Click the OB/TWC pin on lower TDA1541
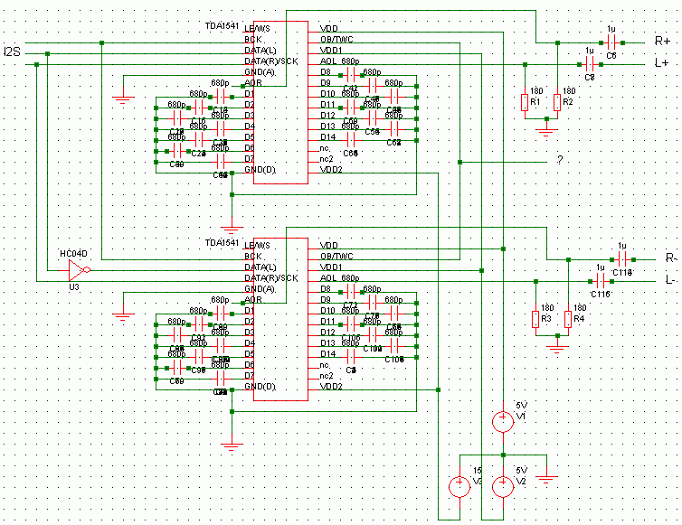Screen dimensions: 682x525 tap(336, 257)
